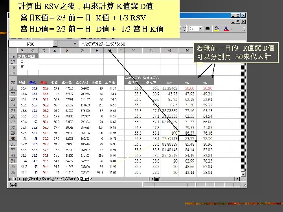
Task: Click the center alignment icon in toolbar
Action: tap(208, 29)
